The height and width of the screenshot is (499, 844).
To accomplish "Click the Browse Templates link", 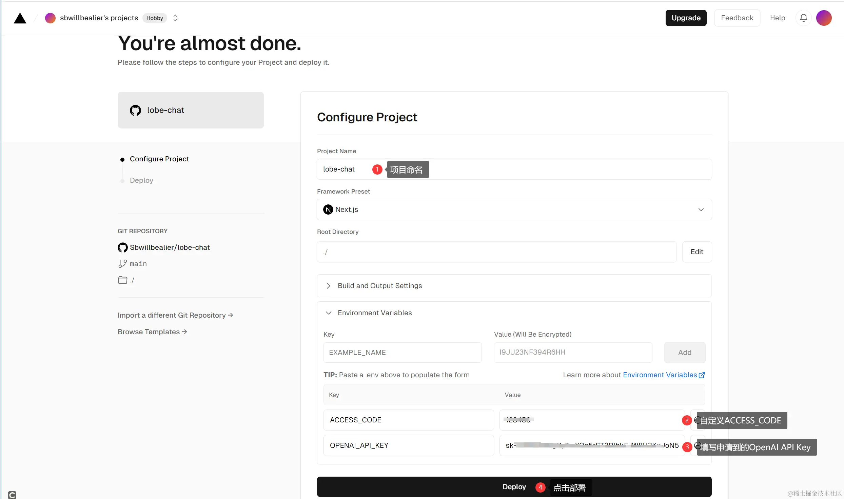I will pos(153,331).
